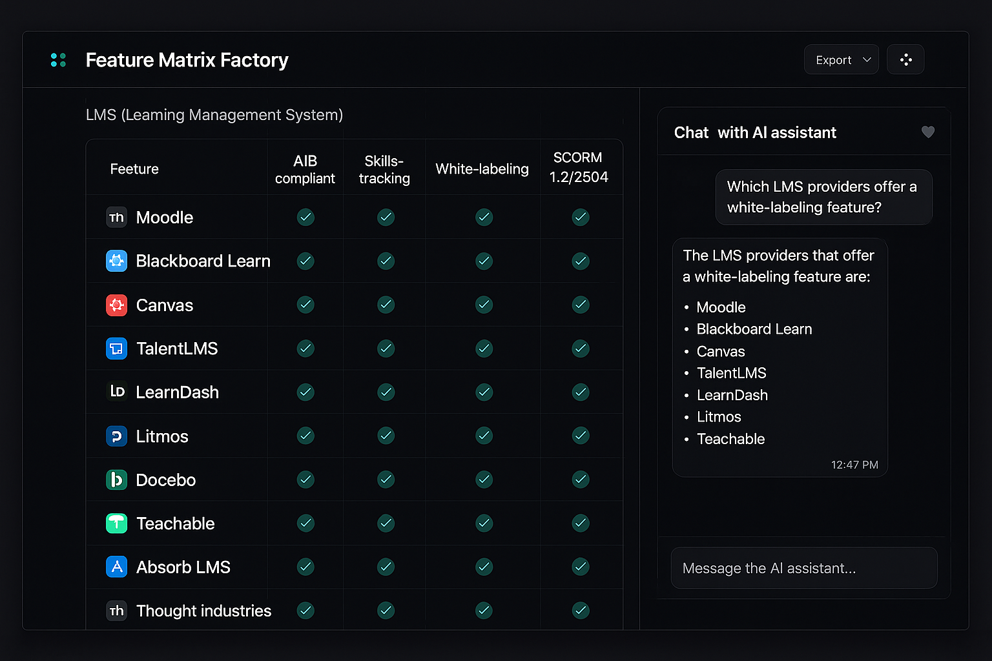This screenshot has height=661, width=992.
Task: Click the heart icon in chat panel
Action: [x=928, y=132]
